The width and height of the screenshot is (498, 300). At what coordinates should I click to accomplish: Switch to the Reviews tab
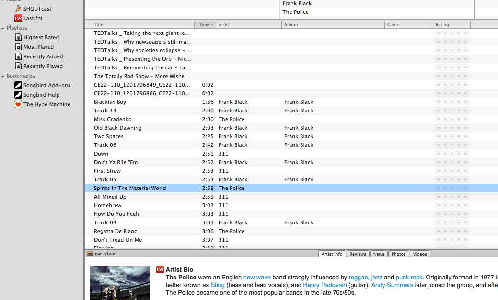(358, 254)
